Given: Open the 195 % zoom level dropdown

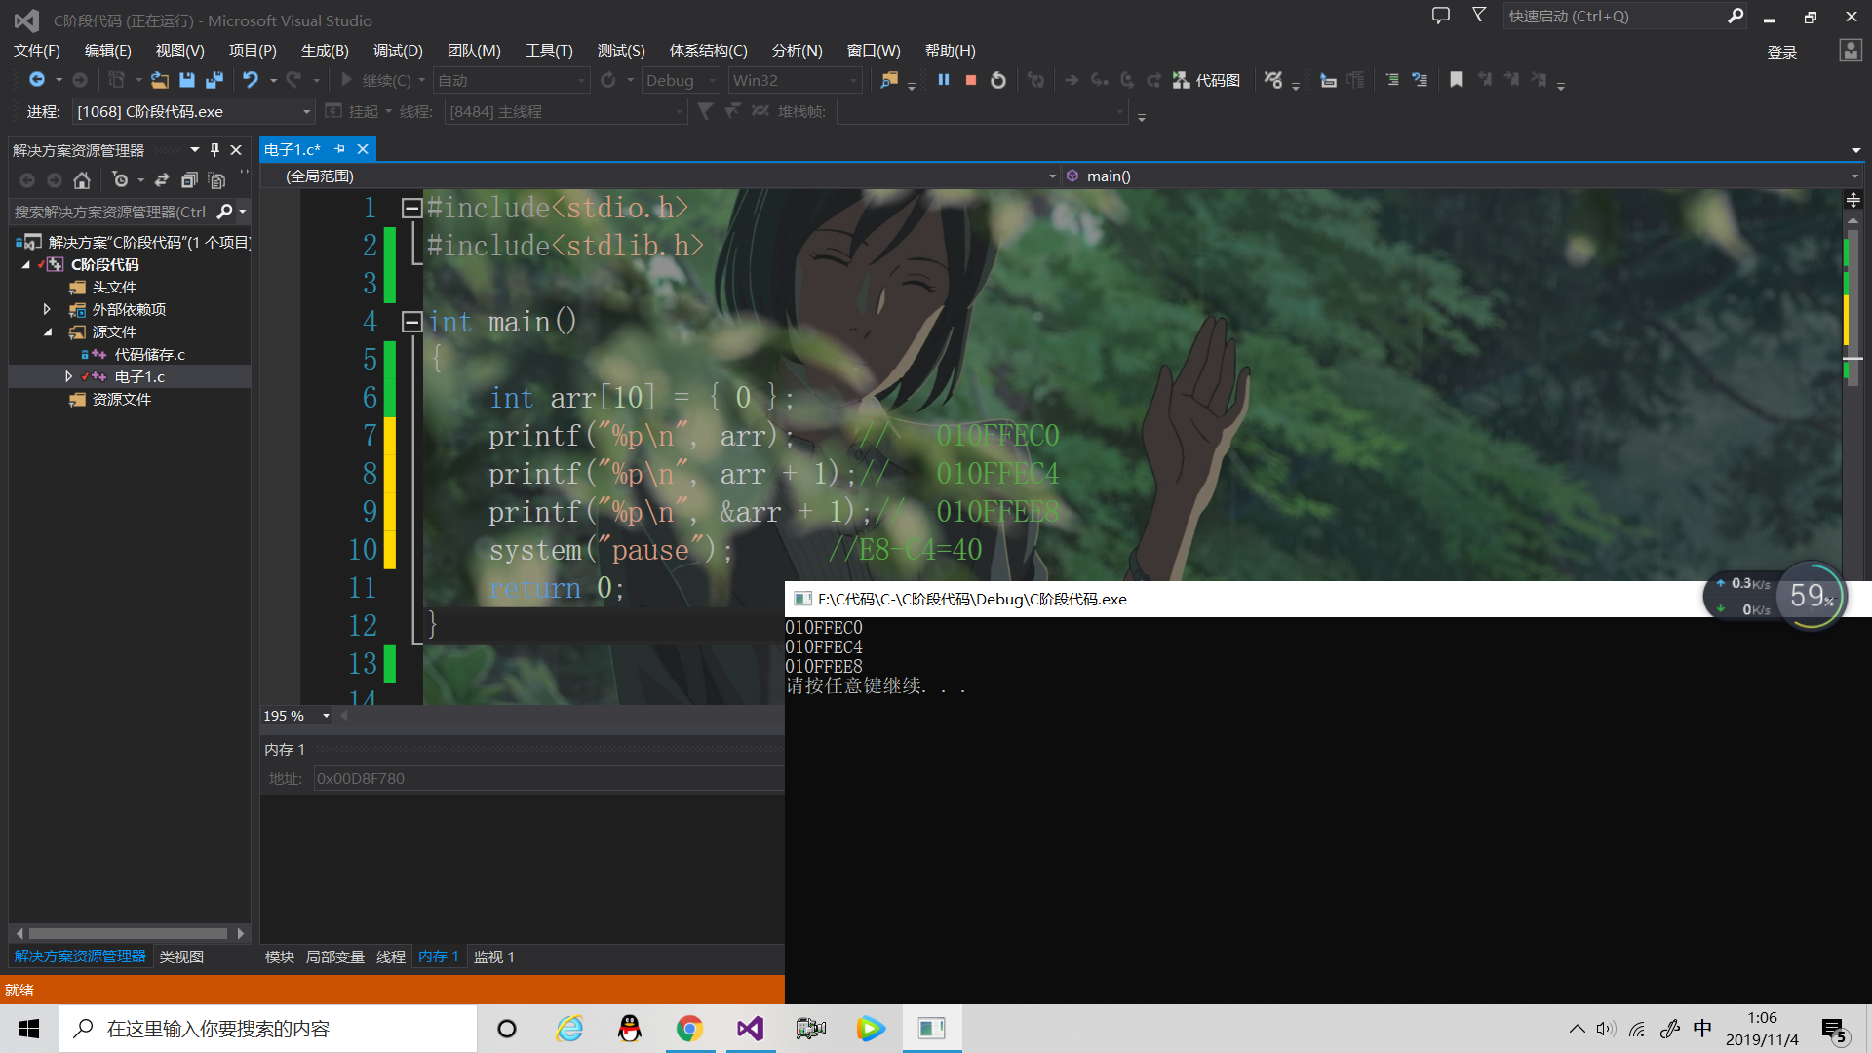Looking at the screenshot, I should point(326,716).
